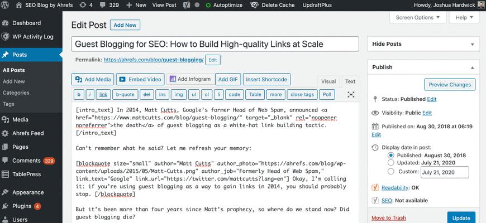486x223 pixels.
Task: Switch to the Visual editor tab
Action: [x=328, y=81]
